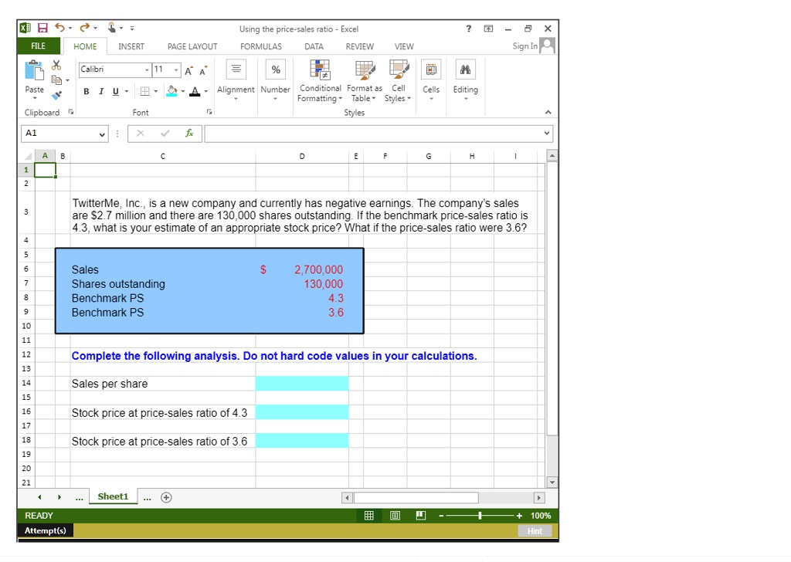Image resolution: width=791 pixels, height=562 pixels.
Task: Expand the Name Box dropdown
Action: (x=101, y=134)
